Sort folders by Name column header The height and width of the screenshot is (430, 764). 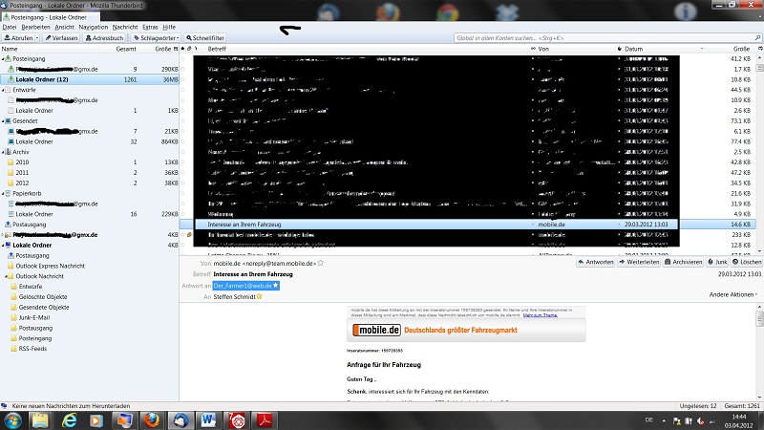coord(52,49)
